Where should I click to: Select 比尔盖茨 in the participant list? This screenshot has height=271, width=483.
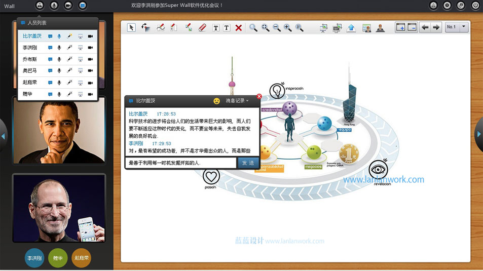click(32, 36)
